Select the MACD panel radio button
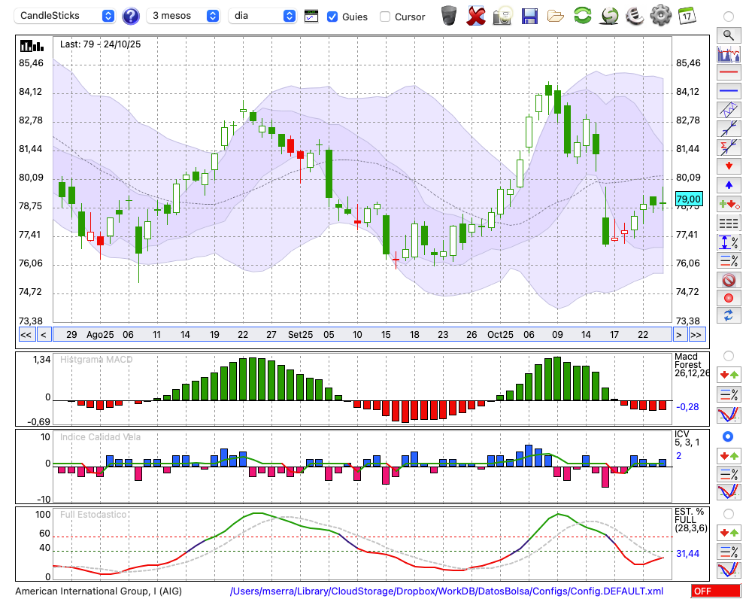 (729, 356)
